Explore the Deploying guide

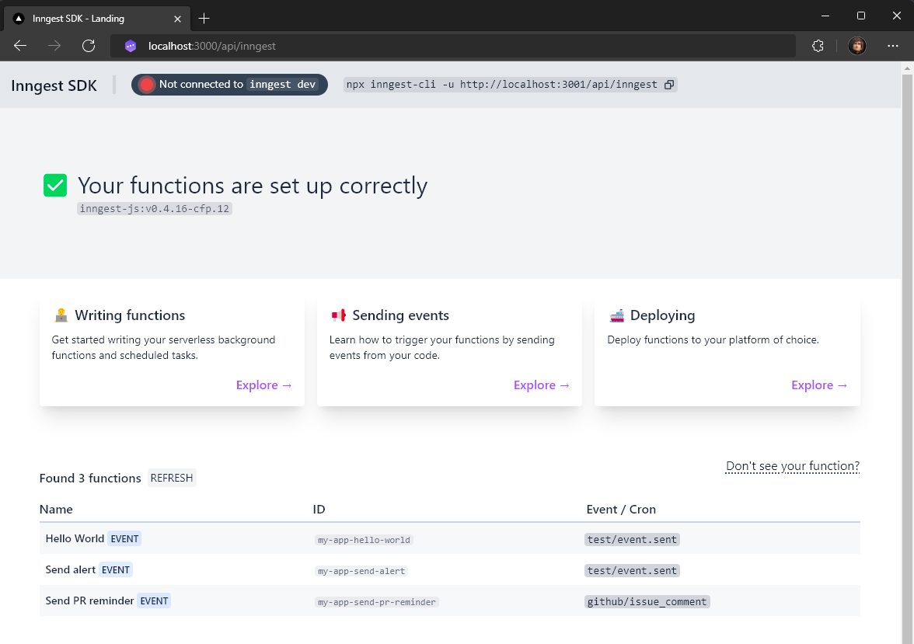(819, 385)
